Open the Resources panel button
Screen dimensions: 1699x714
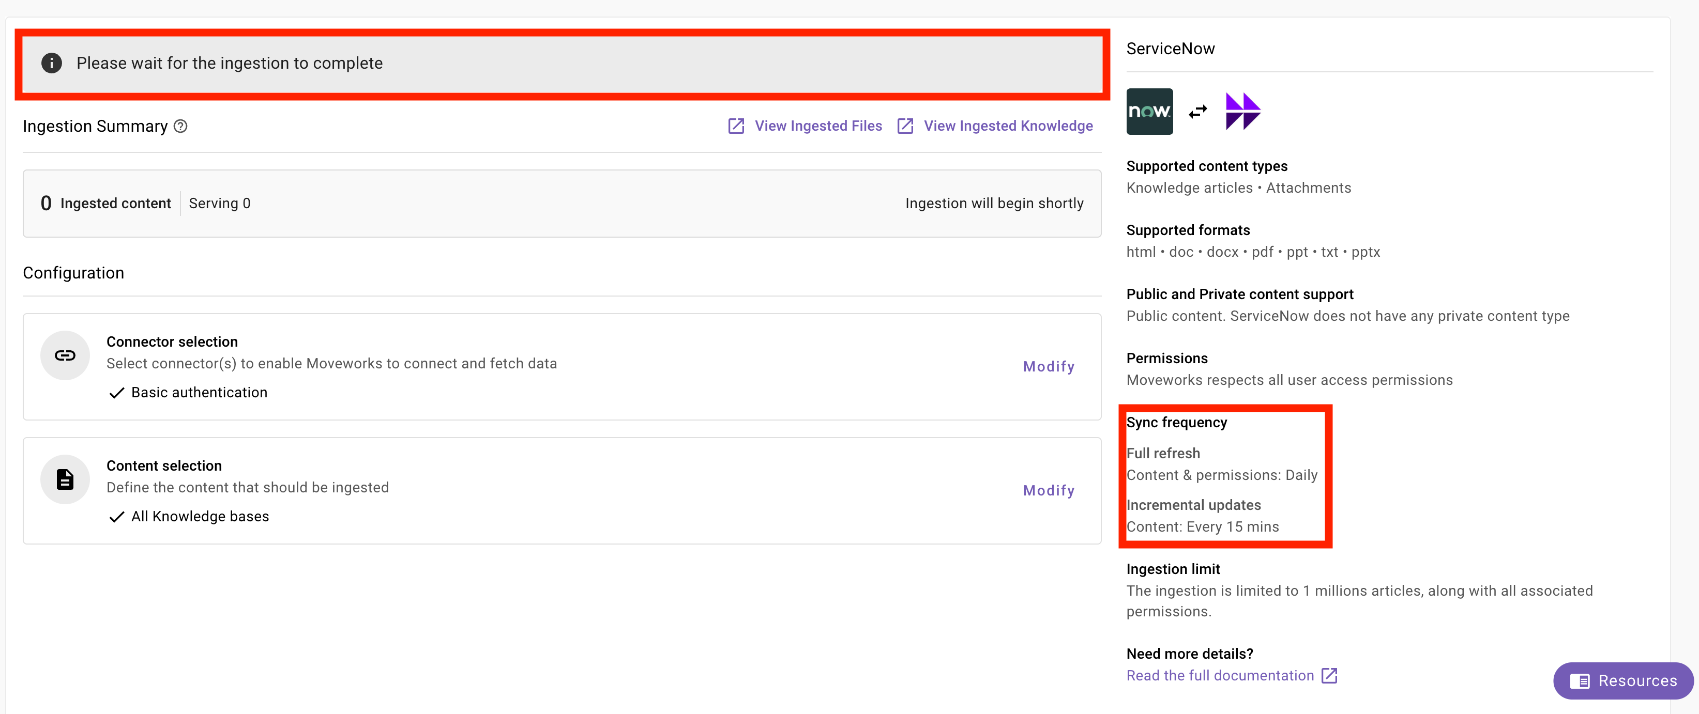(x=1623, y=680)
